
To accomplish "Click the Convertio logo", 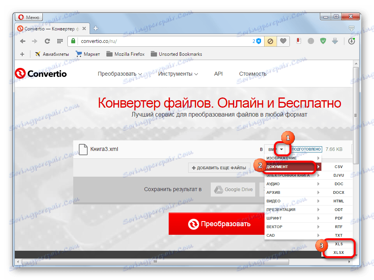I will click(41, 74).
